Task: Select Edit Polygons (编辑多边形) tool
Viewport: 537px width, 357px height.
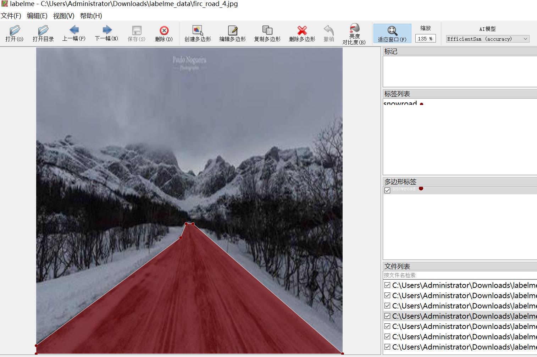Action: click(232, 34)
